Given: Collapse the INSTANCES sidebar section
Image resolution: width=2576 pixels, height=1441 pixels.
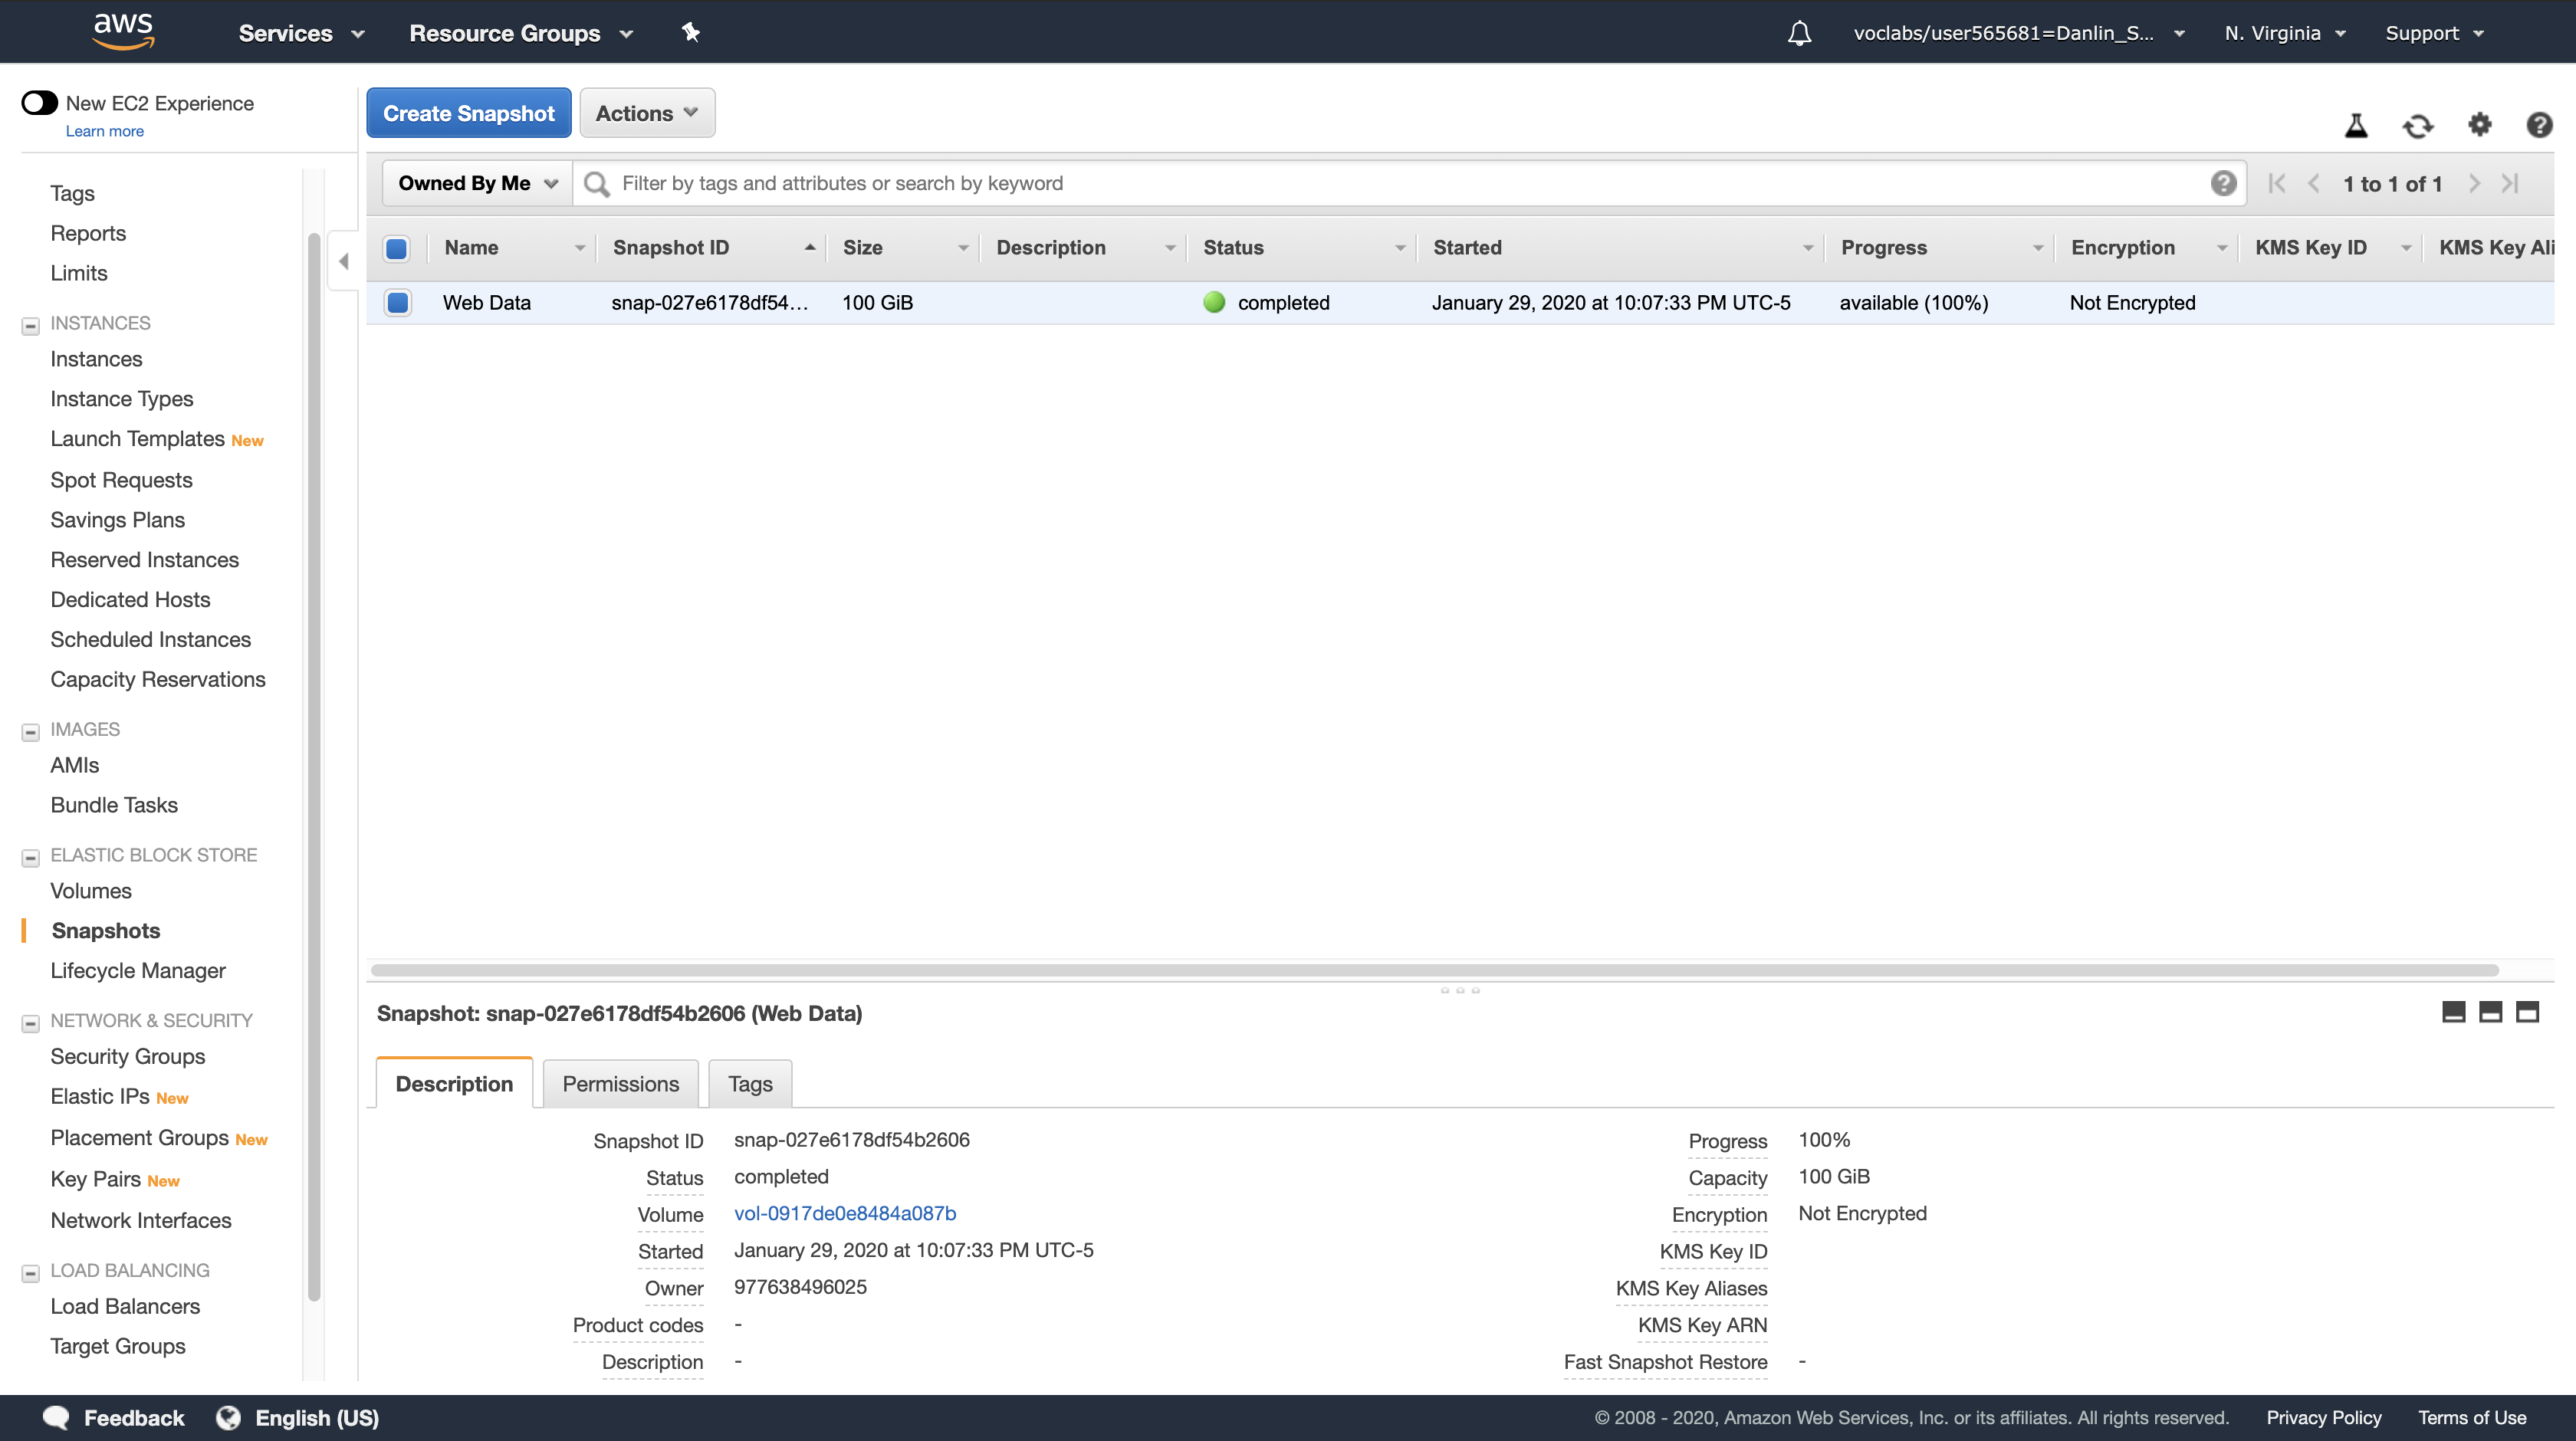Looking at the screenshot, I should coord(31,324).
